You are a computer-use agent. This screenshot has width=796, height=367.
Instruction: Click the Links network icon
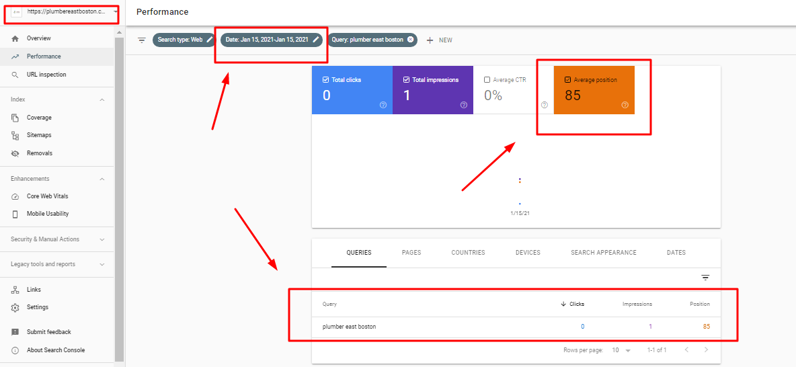coord(15,290)
